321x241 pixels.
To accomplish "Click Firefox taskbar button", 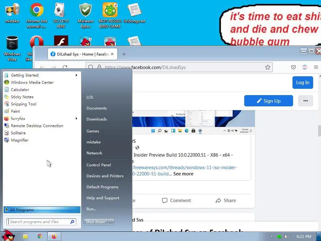I will tap(54, 237).
